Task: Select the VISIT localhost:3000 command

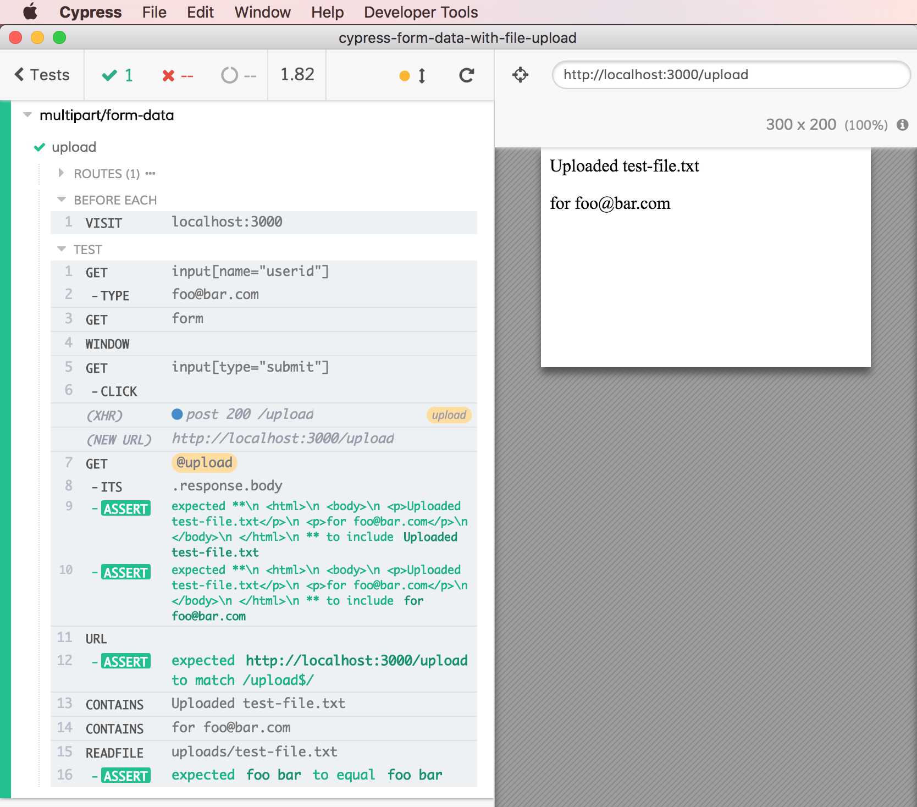Action: [264, 223]
